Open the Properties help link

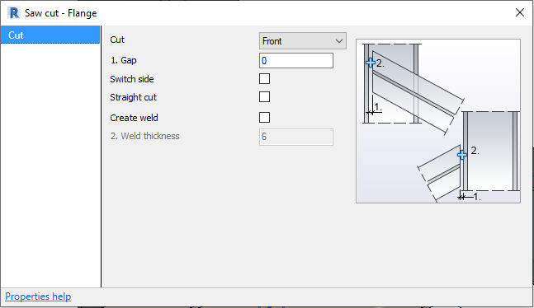coord(38,296)
